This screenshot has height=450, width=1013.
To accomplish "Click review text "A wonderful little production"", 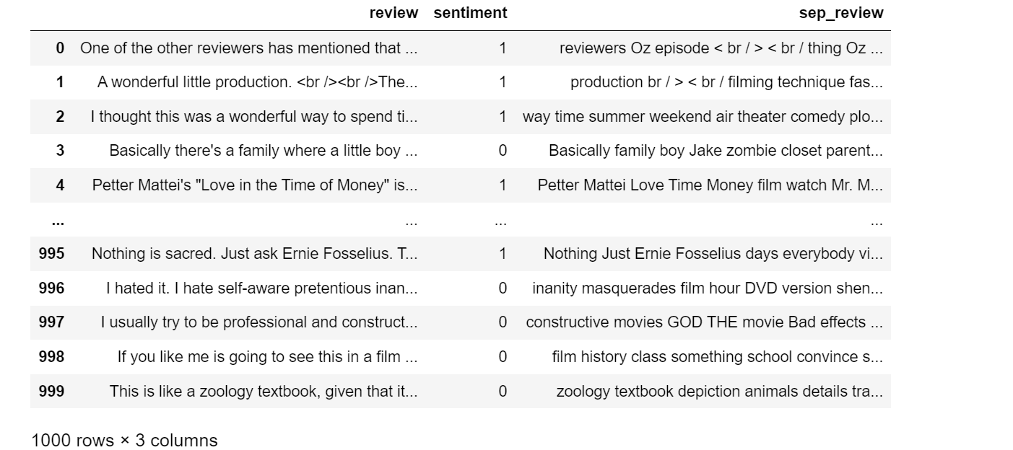I will point(257,82).
